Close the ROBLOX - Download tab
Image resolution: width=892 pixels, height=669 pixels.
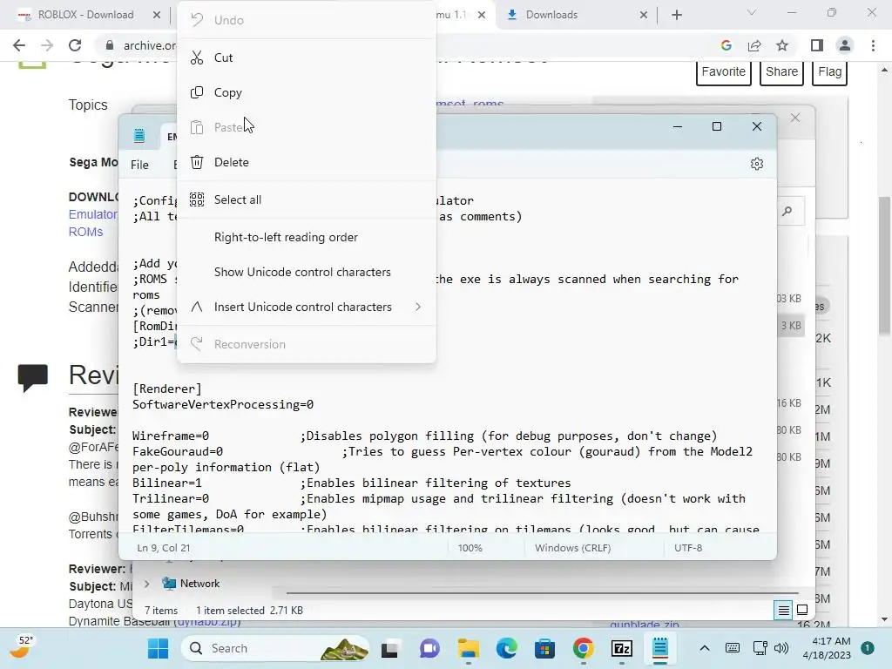(x=157, y=15)
